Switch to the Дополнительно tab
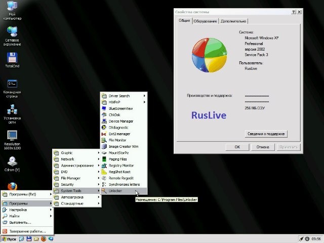Screen dimensions: 324x243 click(233, 21)
